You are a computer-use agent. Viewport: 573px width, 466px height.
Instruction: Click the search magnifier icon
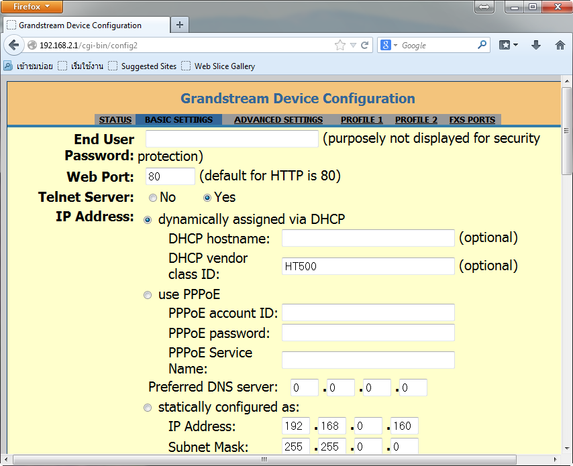[x=482, y=45]
